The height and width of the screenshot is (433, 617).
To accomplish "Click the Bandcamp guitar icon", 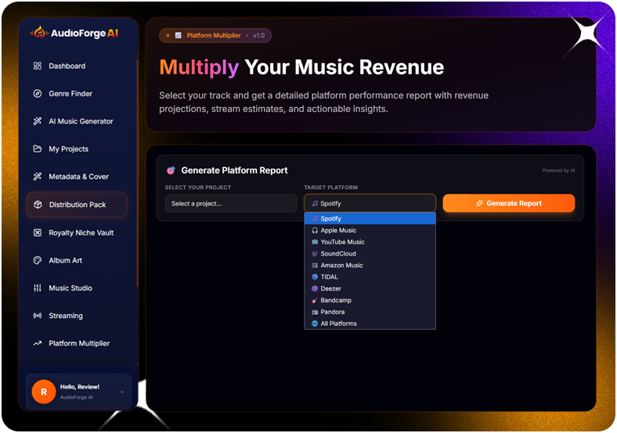I will point(315,300).
